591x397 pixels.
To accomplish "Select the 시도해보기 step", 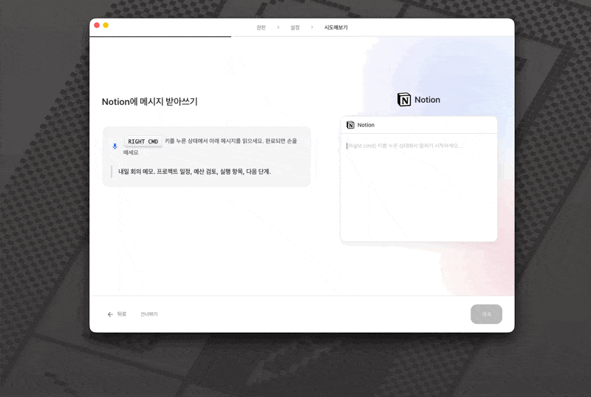I will (x=335, y=27).
